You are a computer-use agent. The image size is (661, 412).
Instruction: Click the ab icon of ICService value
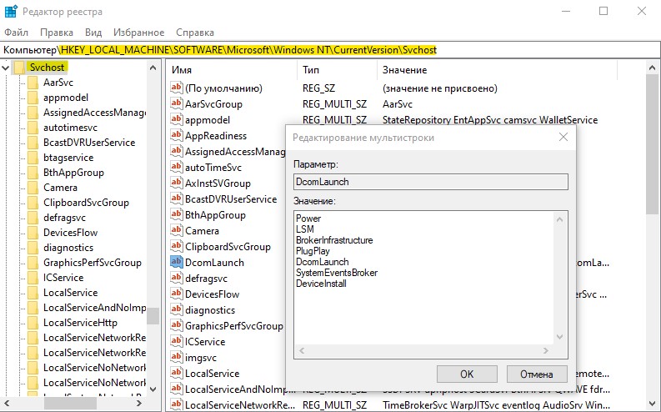[176, 341]
